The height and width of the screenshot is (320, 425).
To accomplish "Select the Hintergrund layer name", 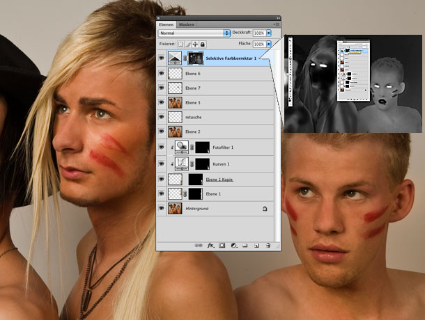I will click(197, 209).
